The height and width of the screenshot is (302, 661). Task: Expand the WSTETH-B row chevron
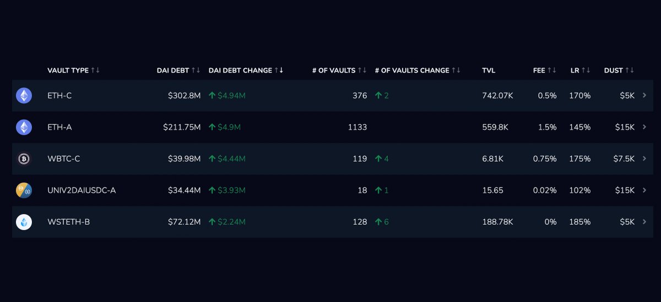point(644,222)
